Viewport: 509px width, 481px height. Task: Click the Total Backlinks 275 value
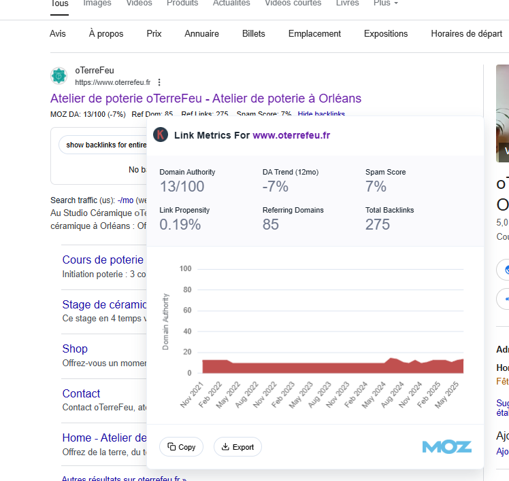(x=378, y=225)
